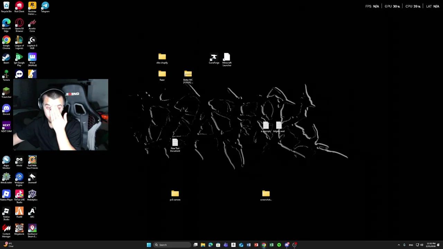Open the Windows Start menu
Image resolution: width=443 pixels, height=249 pixels.
(x=149, y=245)
